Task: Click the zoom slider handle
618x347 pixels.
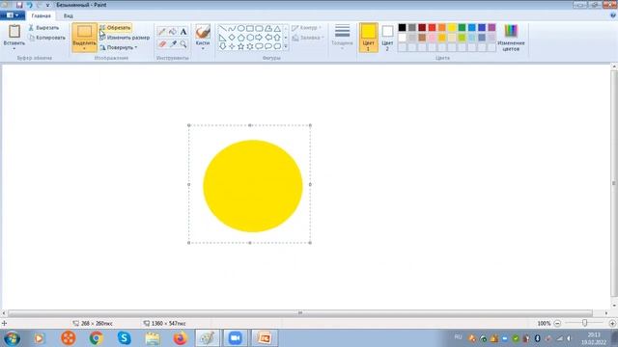Action: [x=584, y=323]
